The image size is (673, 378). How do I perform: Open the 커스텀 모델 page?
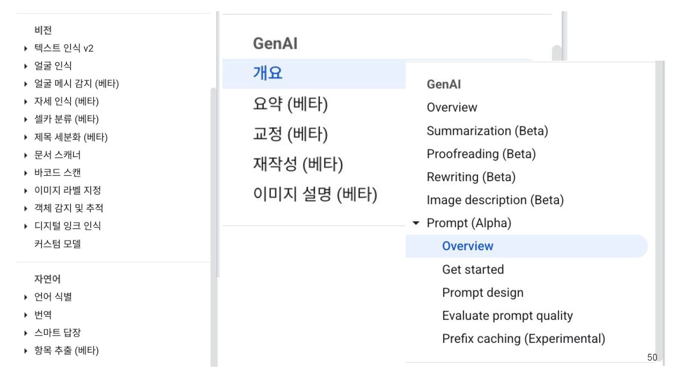point(57,244)
